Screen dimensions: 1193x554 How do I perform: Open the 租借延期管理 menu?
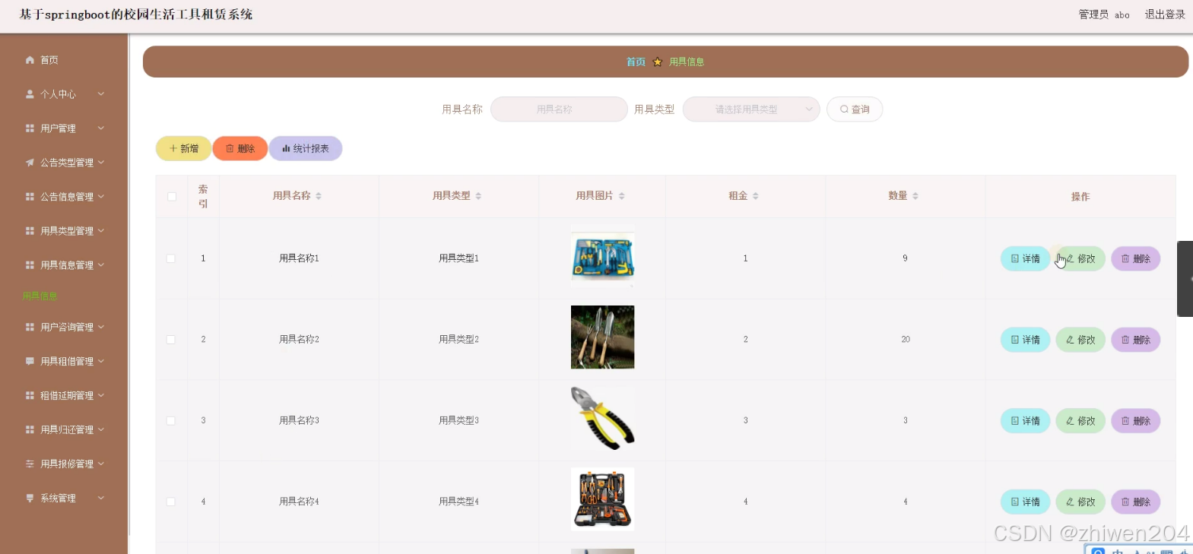(64, 396)
